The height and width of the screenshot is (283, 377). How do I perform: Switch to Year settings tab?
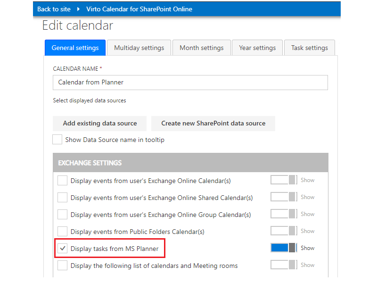click(x=257, y=48)
